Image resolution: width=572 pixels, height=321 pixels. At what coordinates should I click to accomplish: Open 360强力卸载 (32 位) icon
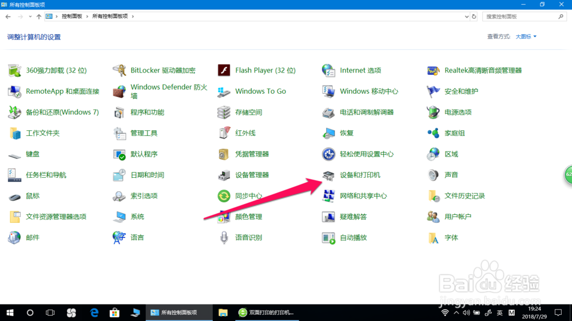point(15,70)
